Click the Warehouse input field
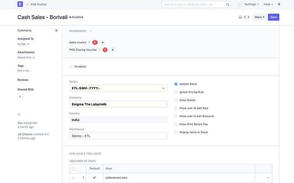 (118, 136)
